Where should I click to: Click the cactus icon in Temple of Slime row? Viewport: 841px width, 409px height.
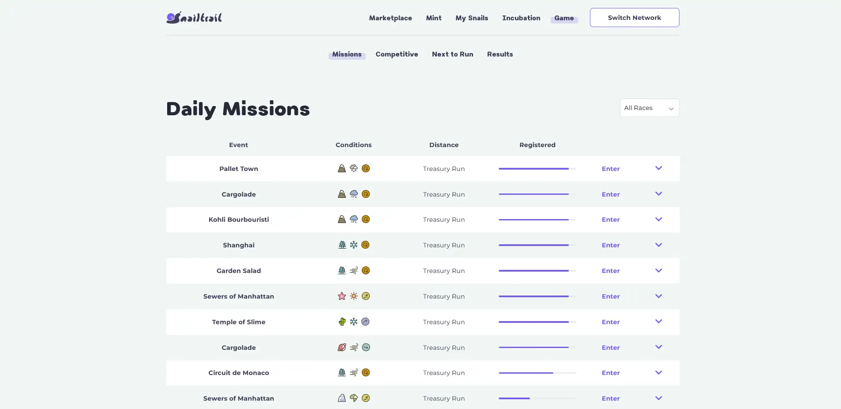click(342, 322)
